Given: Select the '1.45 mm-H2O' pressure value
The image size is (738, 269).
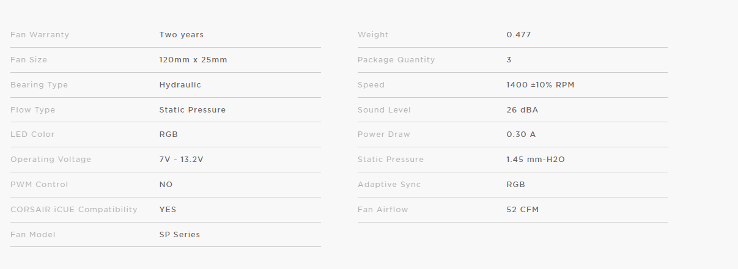Looking at the screenshot, I should click(536, 160).
